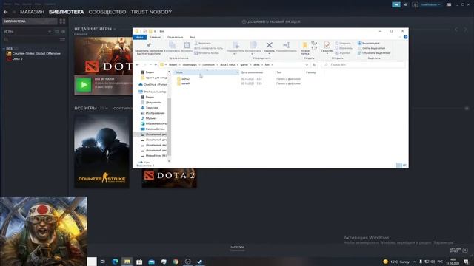Click the steamapps breadcrumb in address bar
The image size is (474, 266).
coord(190,65)
